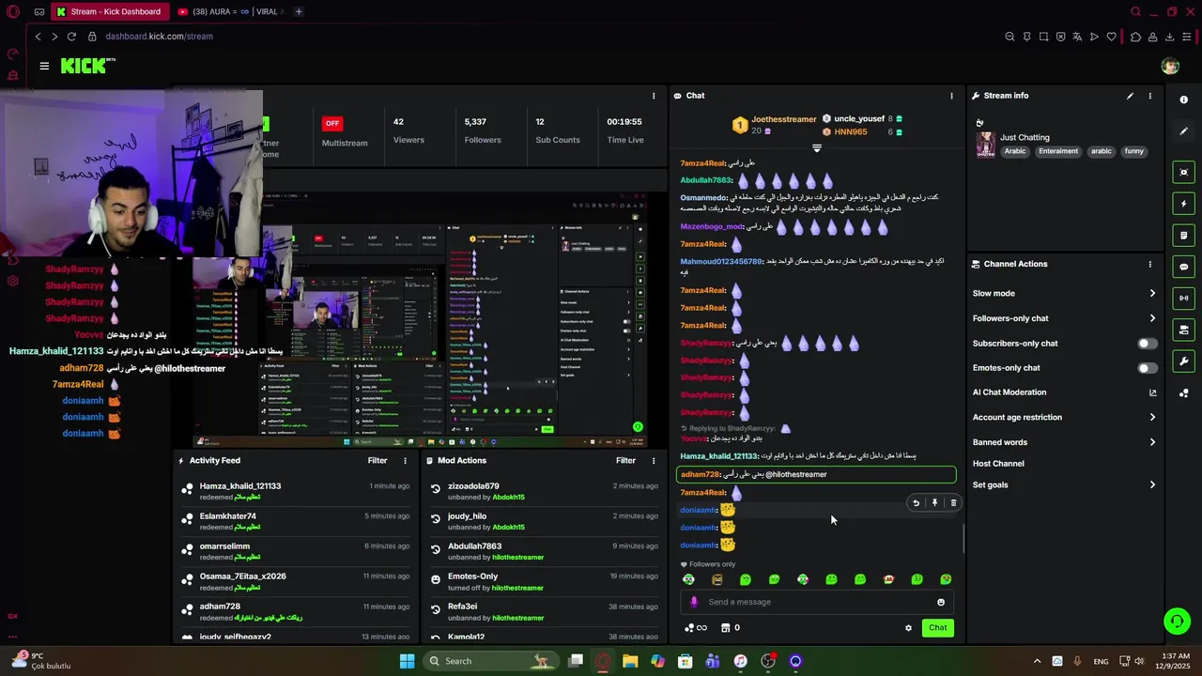
Task: Open Stream info panel options menu
Action: (x=1149, y=96)
